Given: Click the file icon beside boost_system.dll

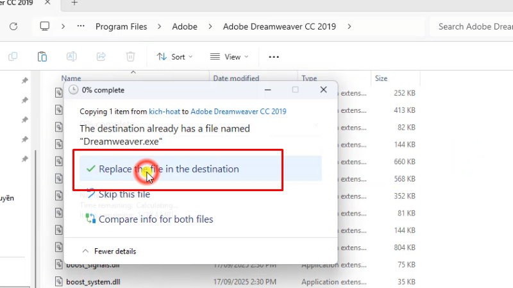Looking at the screenshot, I should click(x=59, y=281).
